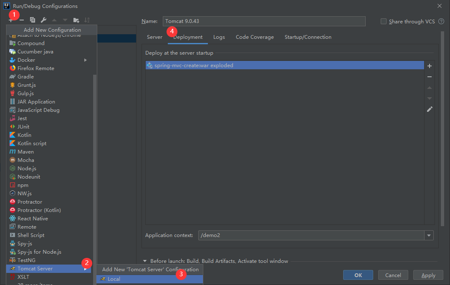Choose the Node.js configuration type
Screen dimensions: 450x285
[x=49, y=169]
